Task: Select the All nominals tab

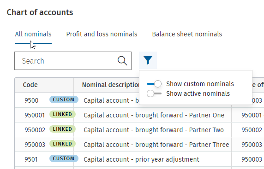Action: tap(33, 34)
